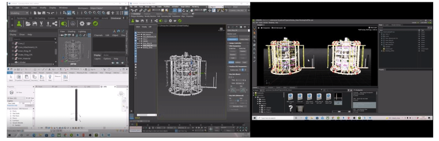Click the Windows Start button in taskbar
Screen dimensions: 439x141
[254, 118]
